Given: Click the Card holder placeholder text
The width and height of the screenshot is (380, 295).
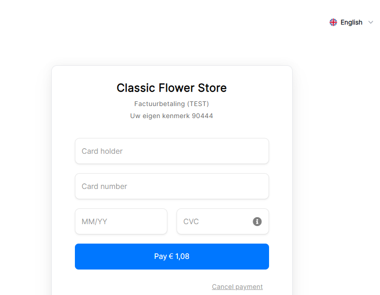Looking at the screenshot, I should coord(102,151).
